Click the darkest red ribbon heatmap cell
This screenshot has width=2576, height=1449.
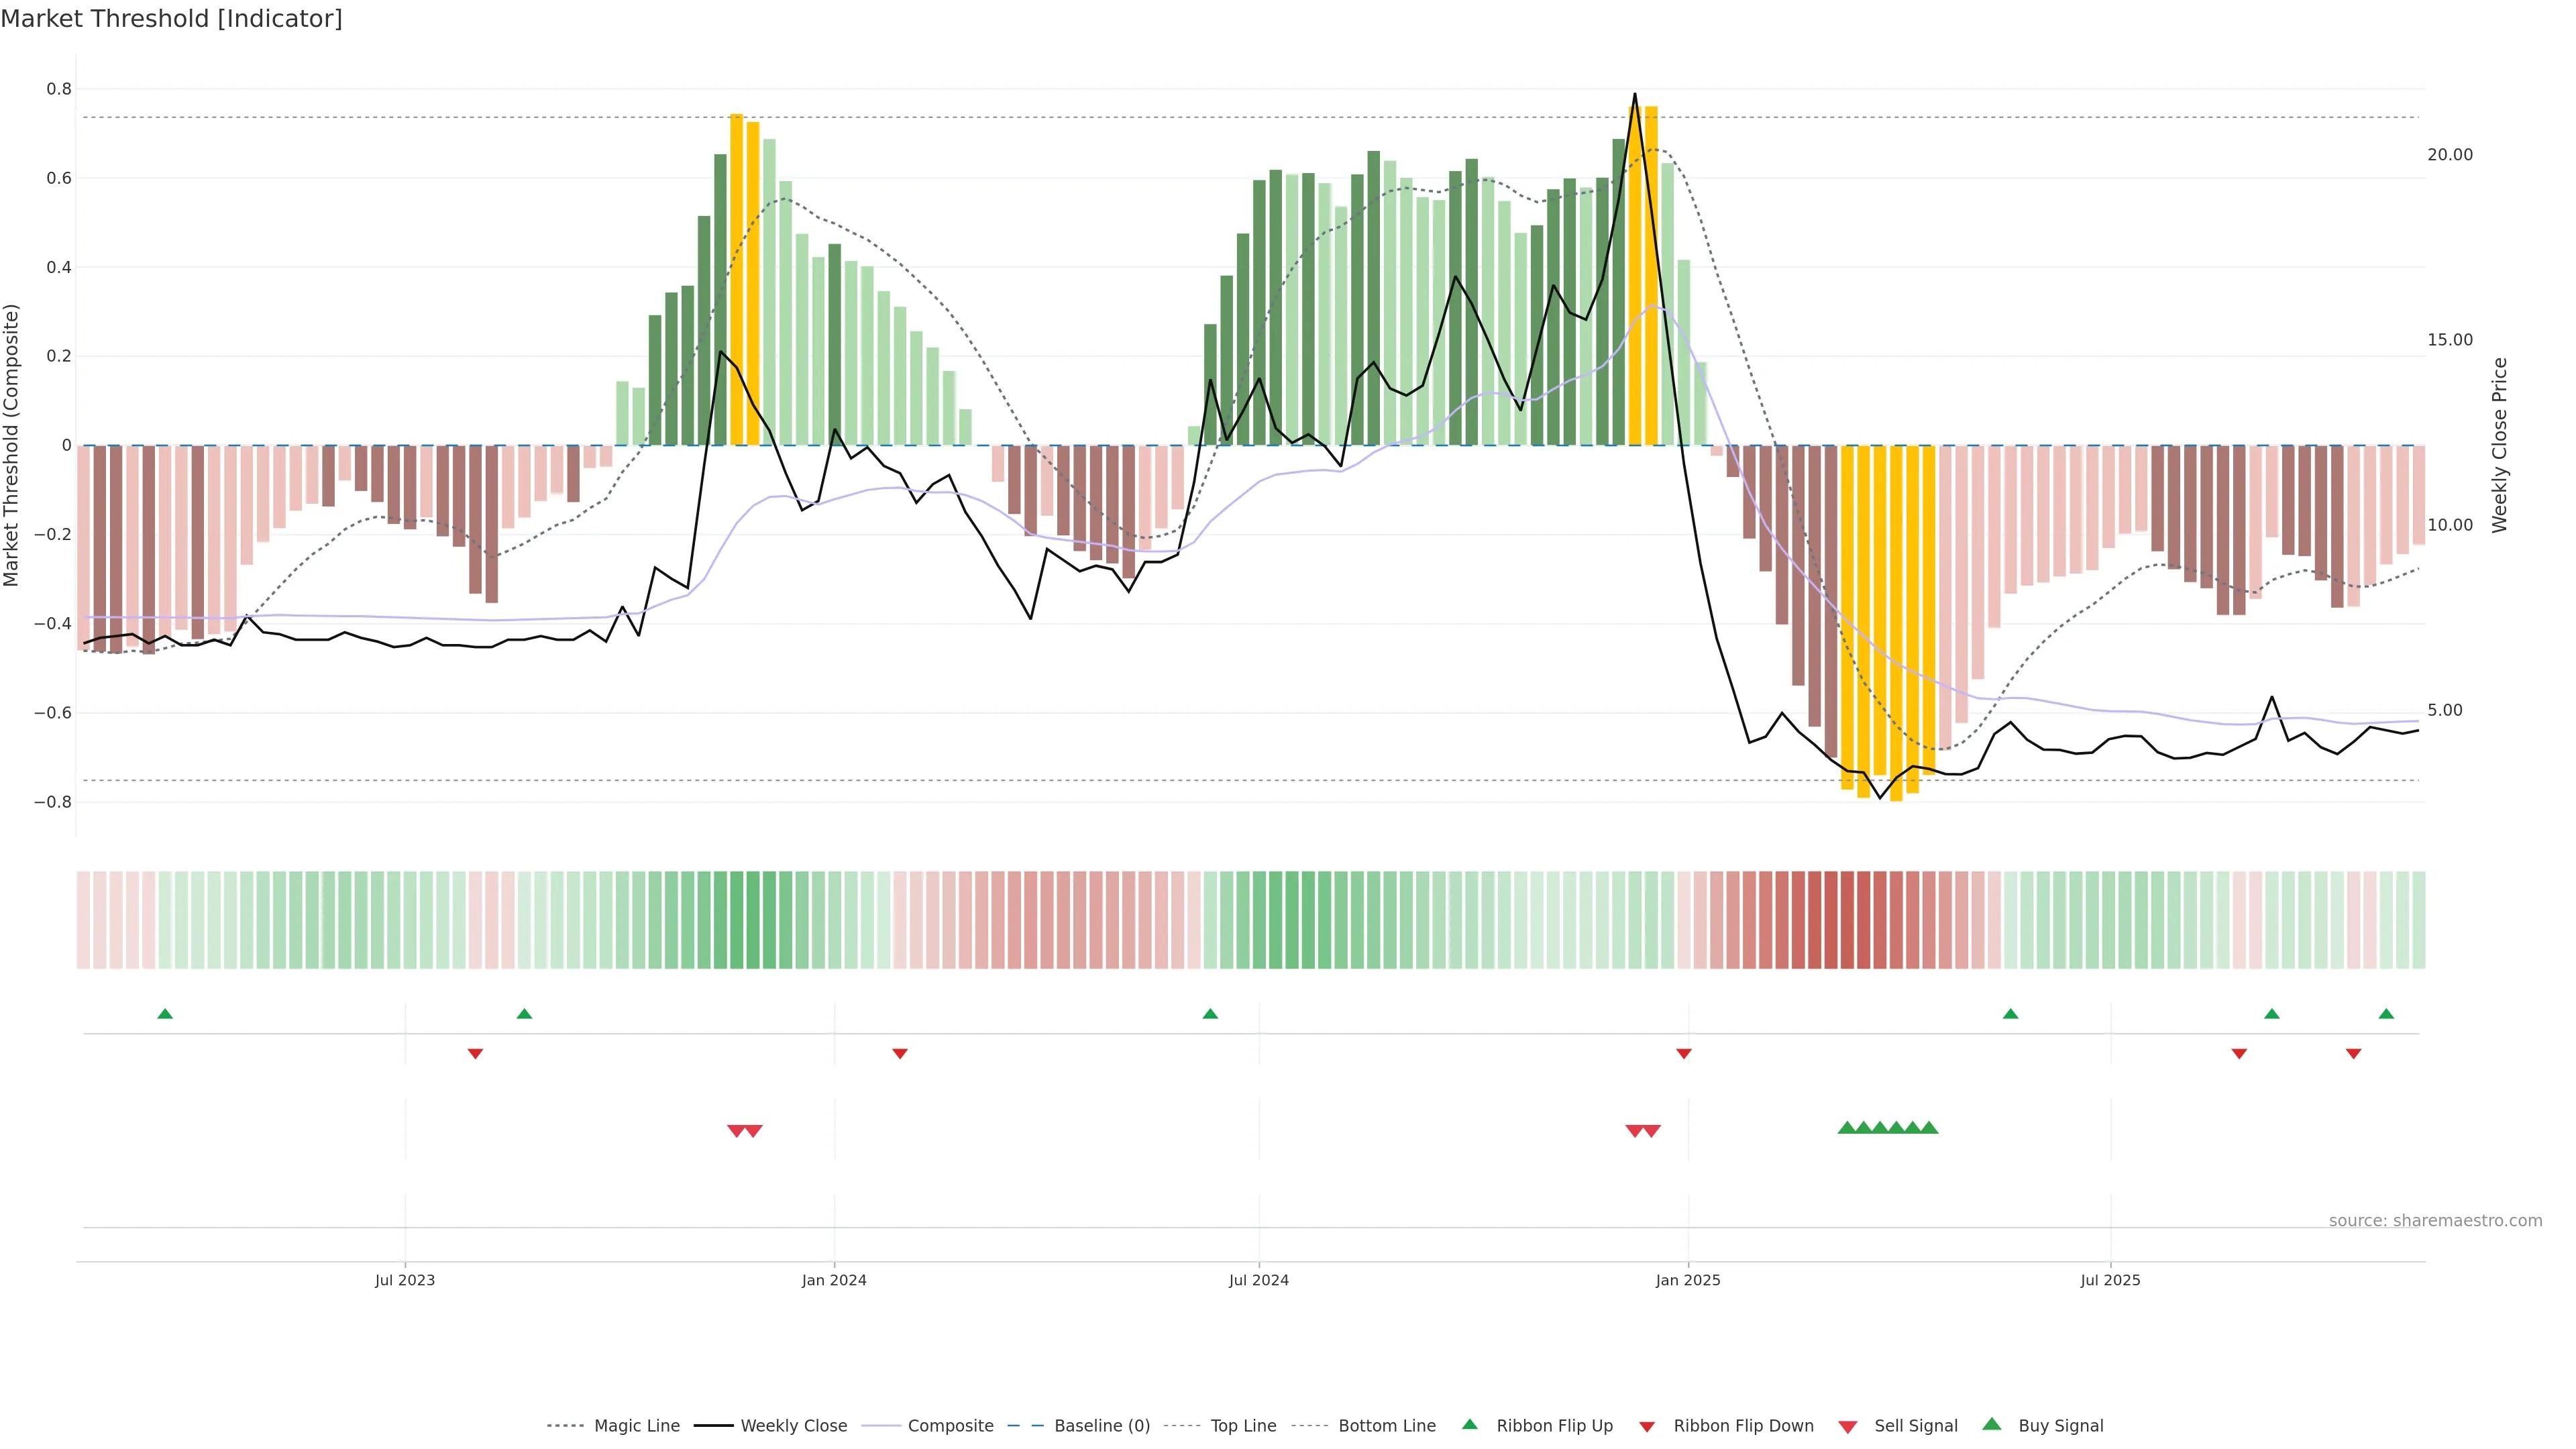point(1847,920)
